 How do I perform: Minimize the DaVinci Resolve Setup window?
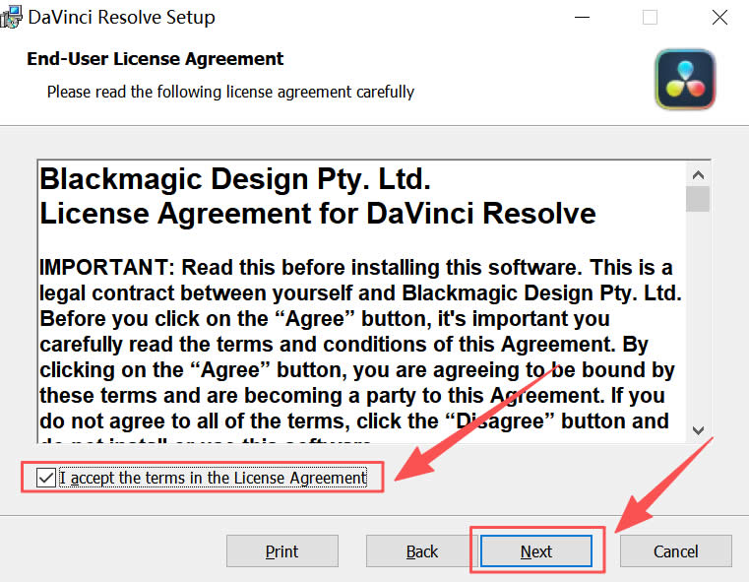pos(582,18)
